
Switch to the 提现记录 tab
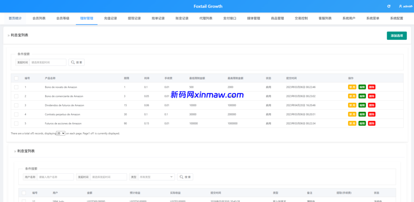pos(134,19)
